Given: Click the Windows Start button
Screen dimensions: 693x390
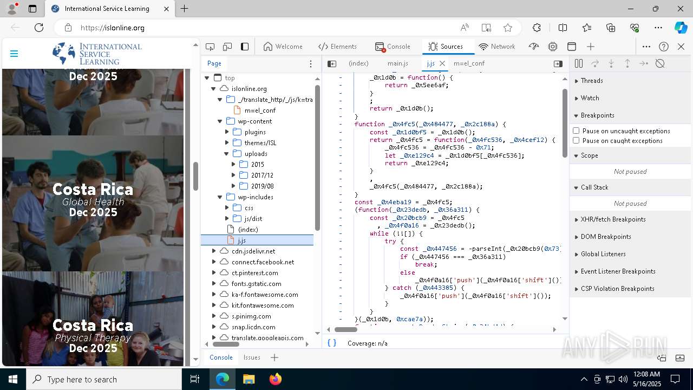Looking at the screenshot, I should [x=13, y=379].
